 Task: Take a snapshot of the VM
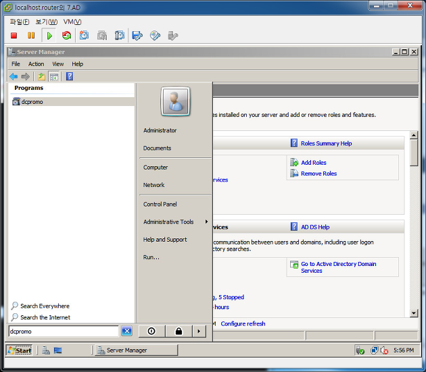coord(84,36)
